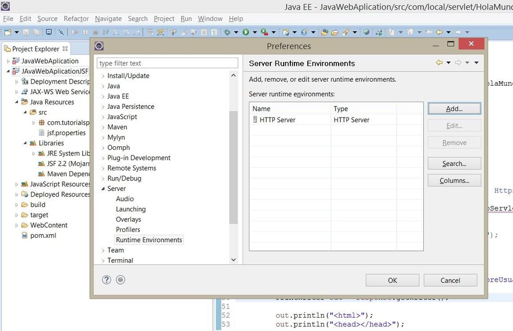Select the Launching tree item under Server
Screen dimensions: 513x331
[x=130, y=209]
